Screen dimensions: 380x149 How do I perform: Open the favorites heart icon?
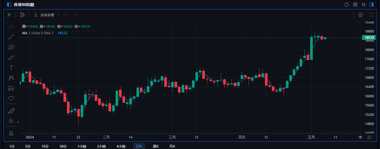(x=11, y=98)
